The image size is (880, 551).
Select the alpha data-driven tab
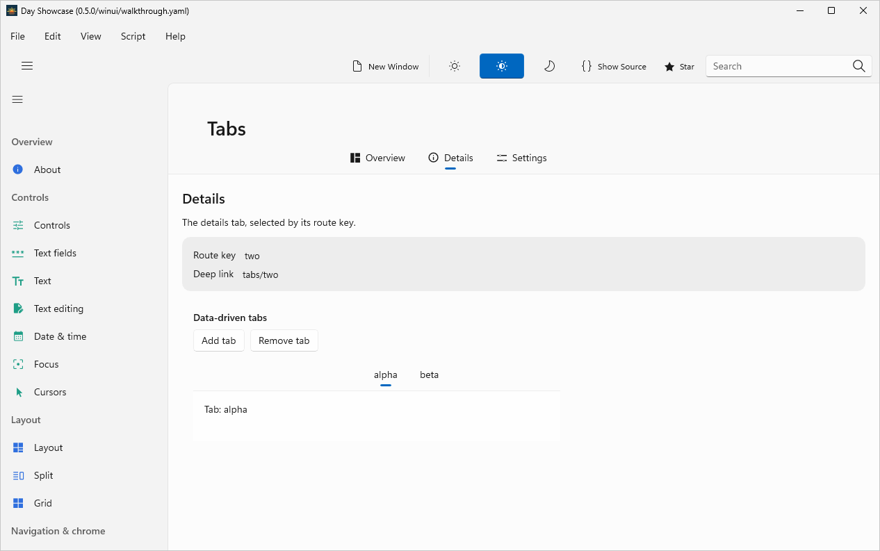[386, 375]
